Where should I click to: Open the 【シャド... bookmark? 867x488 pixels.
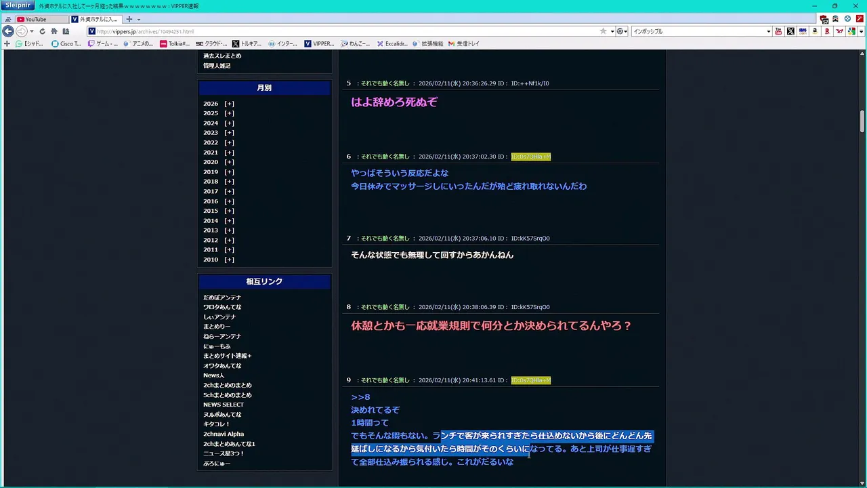pyautogui.click(x=29, y=43)
